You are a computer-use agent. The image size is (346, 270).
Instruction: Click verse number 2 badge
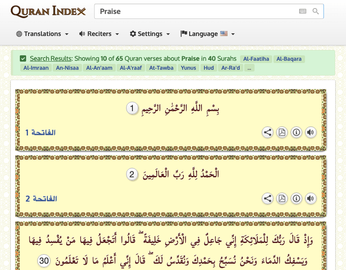(x=132, y=175)
